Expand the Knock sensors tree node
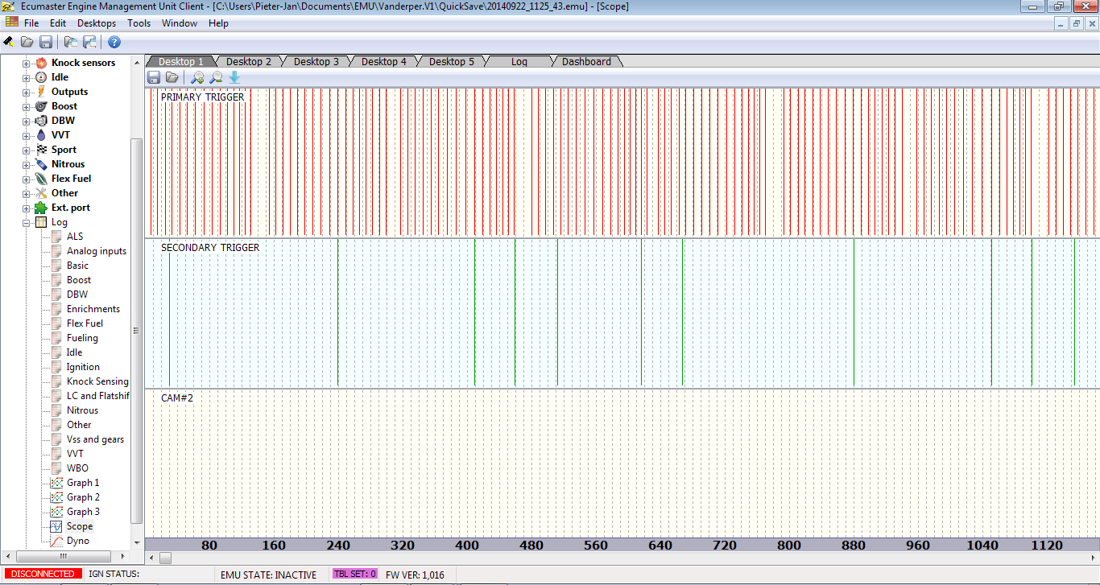This screenshot has height=585, width=1100. [x=27, y=63]
